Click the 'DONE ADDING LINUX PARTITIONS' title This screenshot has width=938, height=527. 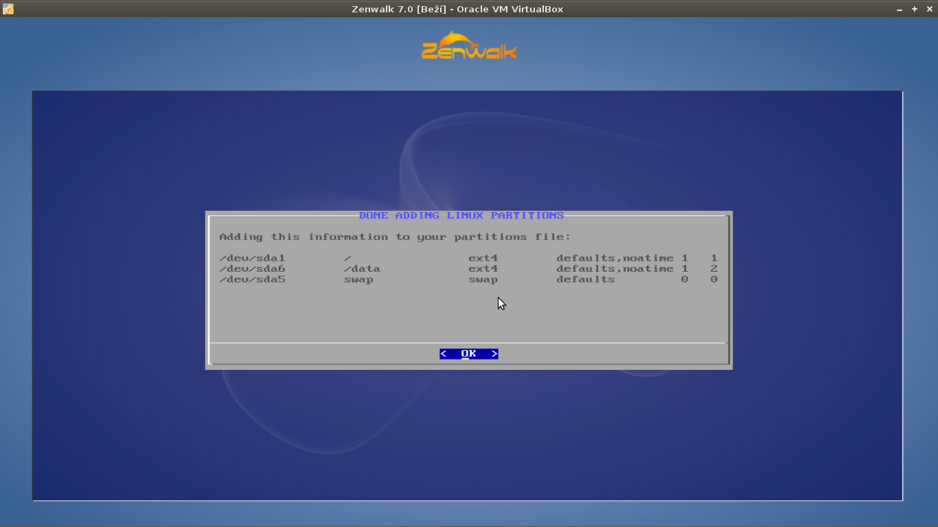click(x=461, y=215)
